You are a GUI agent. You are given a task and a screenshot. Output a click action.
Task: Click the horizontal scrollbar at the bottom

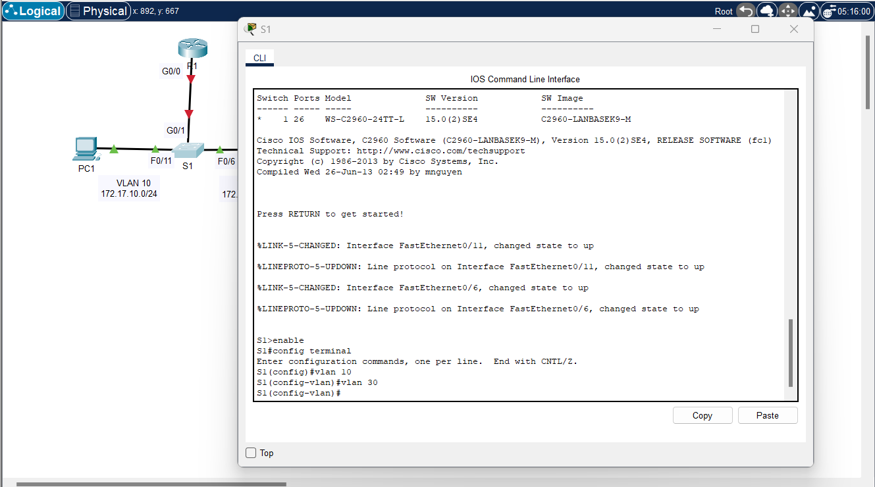tap(151, 482)
